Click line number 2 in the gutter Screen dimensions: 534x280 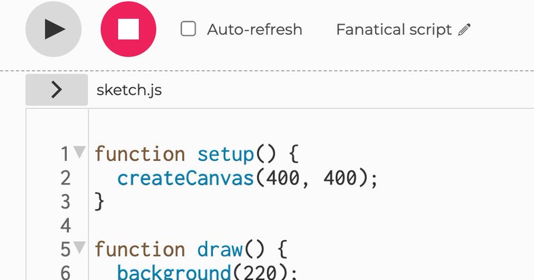click(x=65, y=178)
